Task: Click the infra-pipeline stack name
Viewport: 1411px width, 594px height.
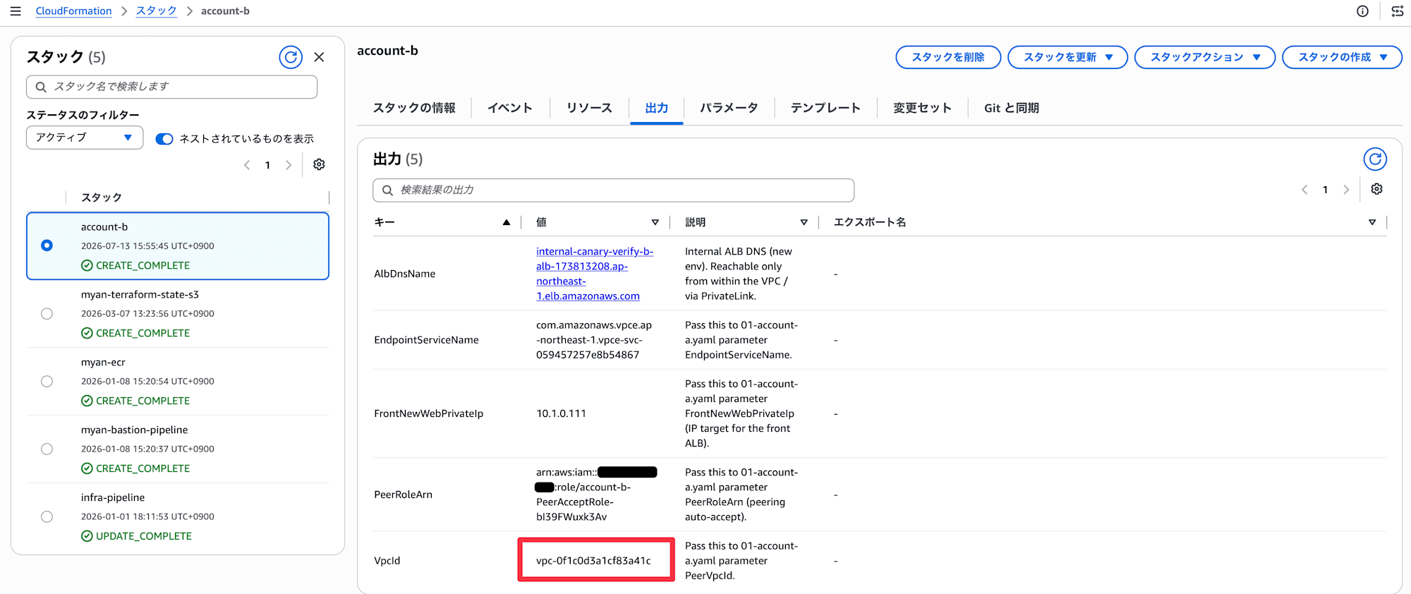Action: click(112, 497)
